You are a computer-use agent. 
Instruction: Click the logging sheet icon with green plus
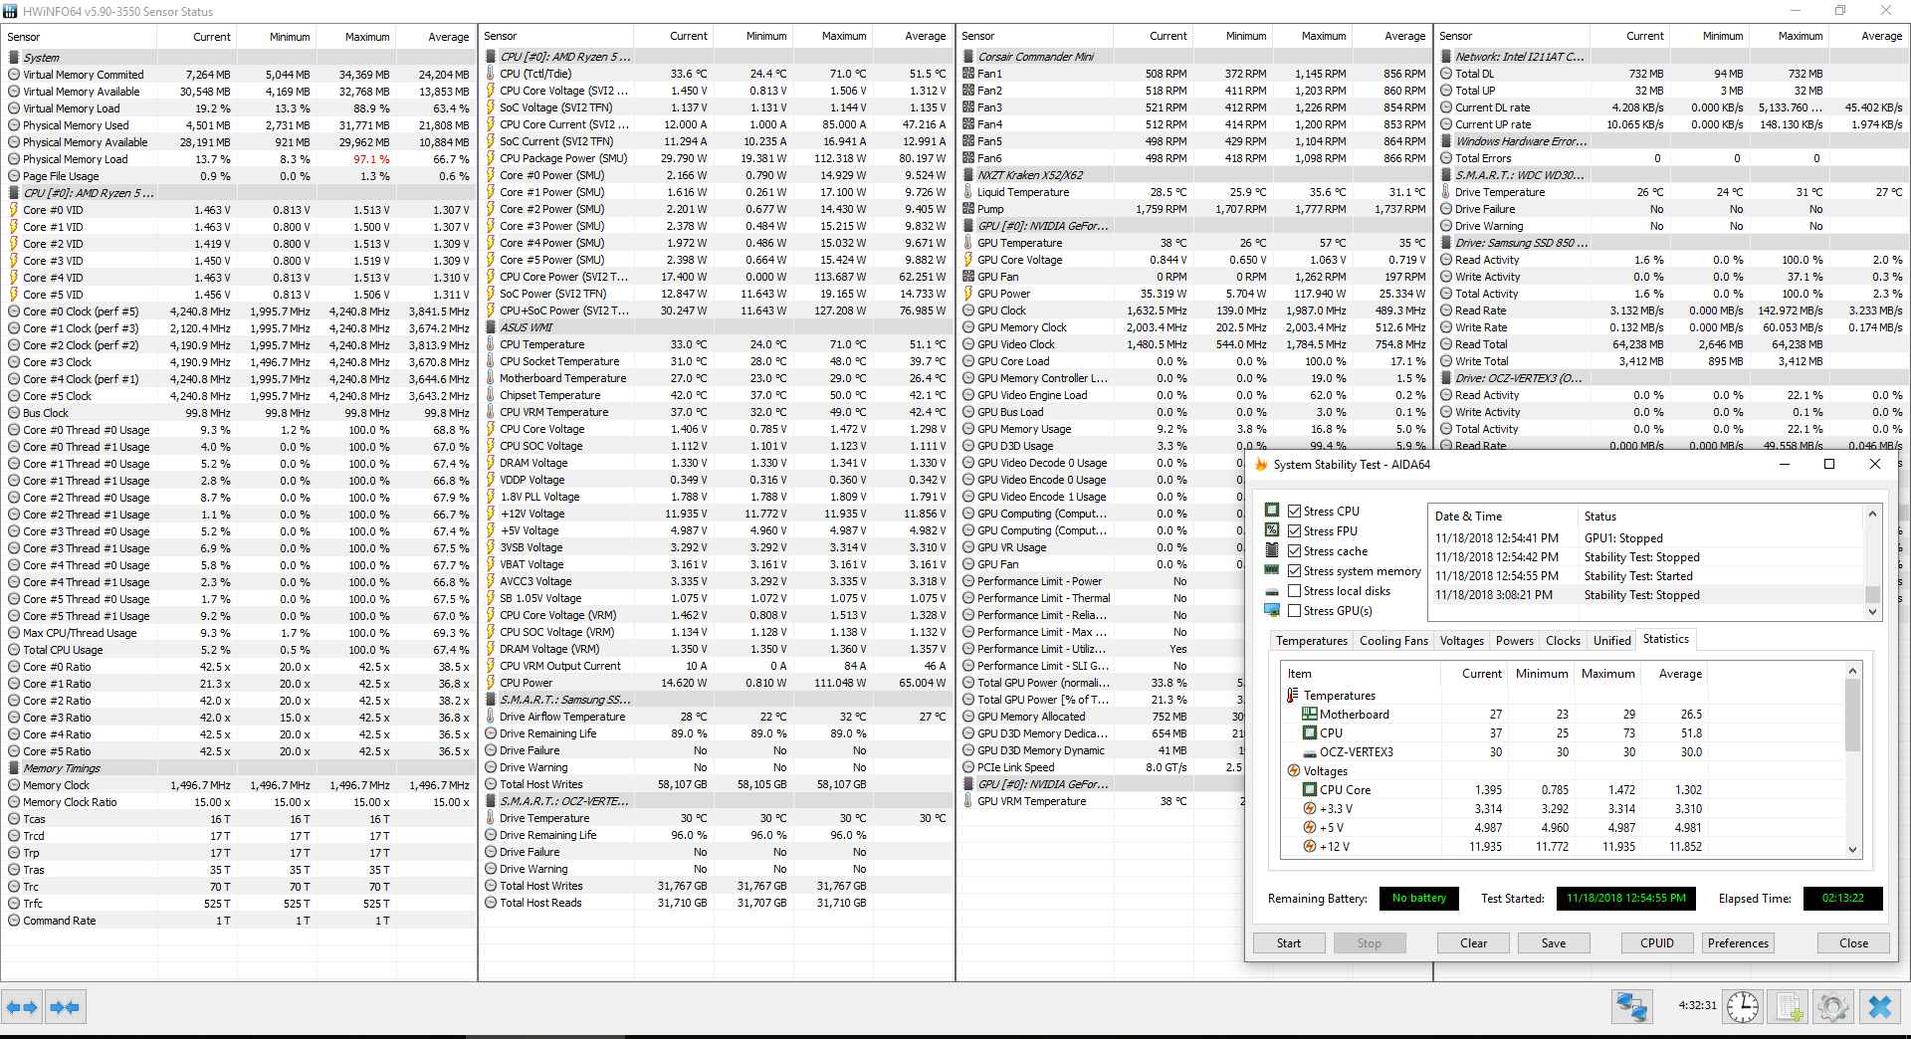point(1789,1007)
